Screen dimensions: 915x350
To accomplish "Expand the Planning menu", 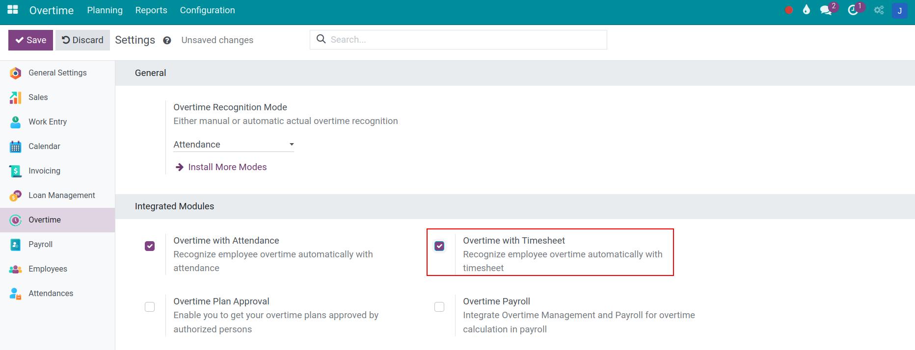I will click(105, 10).
